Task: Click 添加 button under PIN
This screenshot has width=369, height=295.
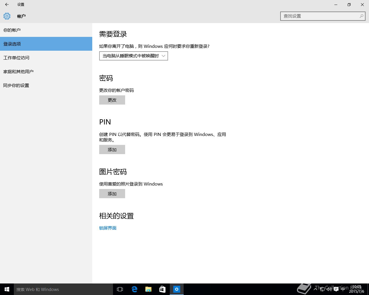Action: (112, 150)
